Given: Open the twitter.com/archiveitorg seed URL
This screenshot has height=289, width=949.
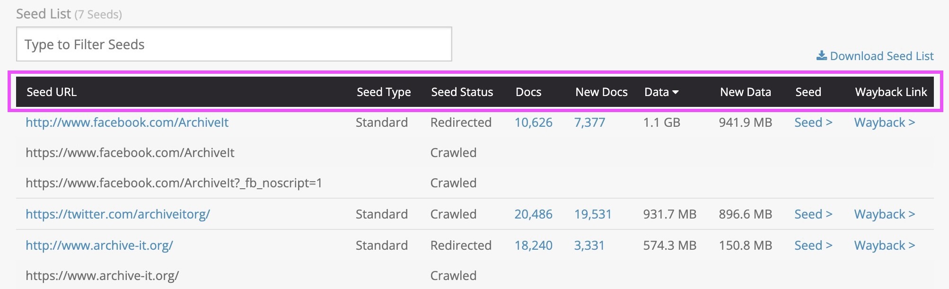Looking at the screenshot, I should (x=118, y=214).
